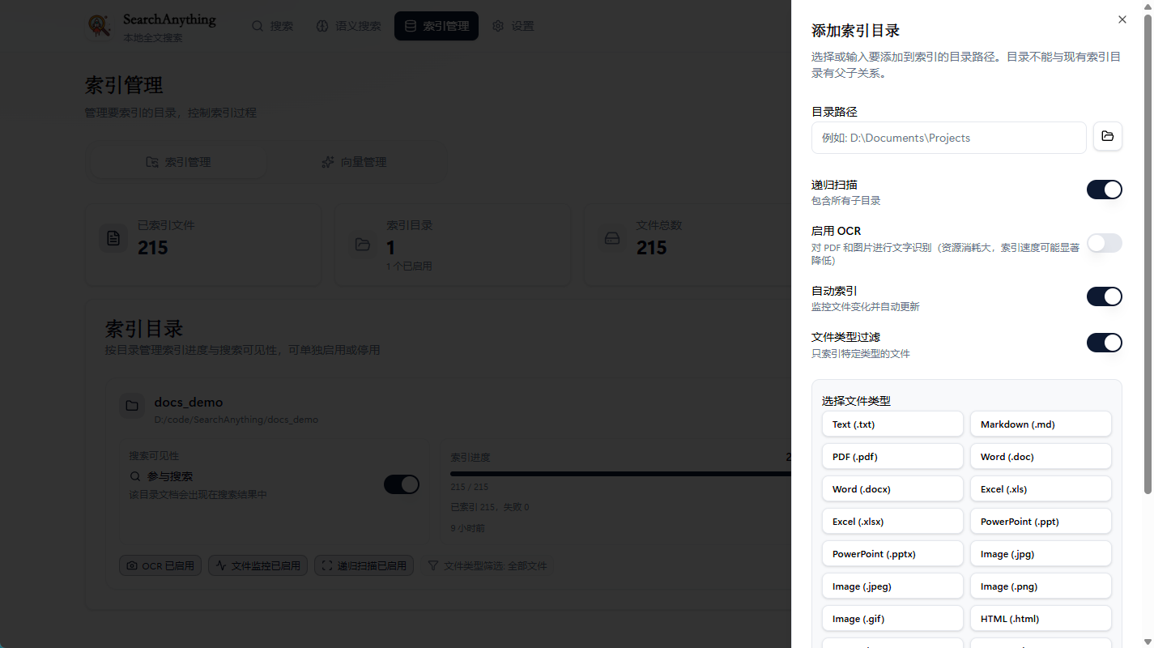This screenshot has height=648, width=1154.
Task: Select the Markdown (.md) file type
Action: click(1041, 424)
